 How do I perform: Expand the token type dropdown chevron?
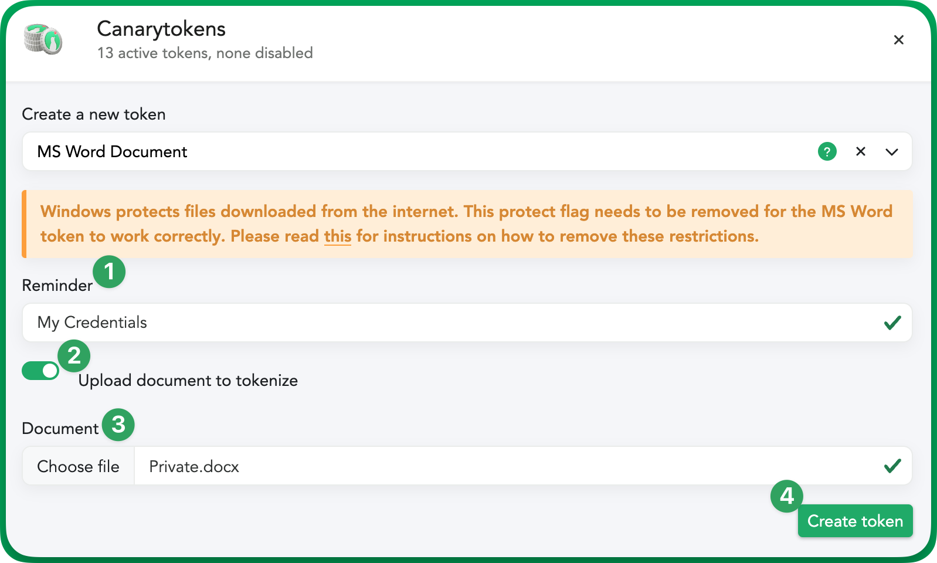pos(892,152)
